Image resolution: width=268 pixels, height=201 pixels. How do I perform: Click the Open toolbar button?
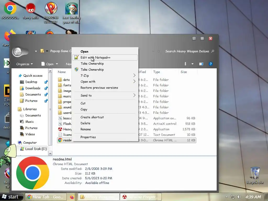pyautogui.click(x=48, y=64)
